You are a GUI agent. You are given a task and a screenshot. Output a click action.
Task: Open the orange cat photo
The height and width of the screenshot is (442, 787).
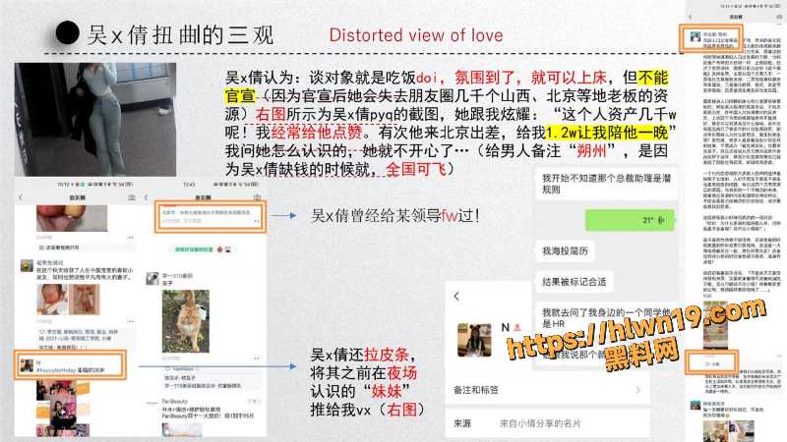186,321
